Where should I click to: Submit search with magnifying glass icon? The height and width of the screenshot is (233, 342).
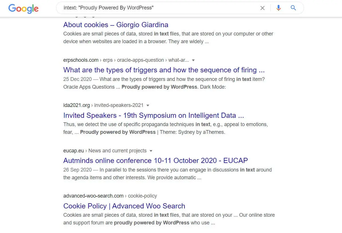(293, 8)
